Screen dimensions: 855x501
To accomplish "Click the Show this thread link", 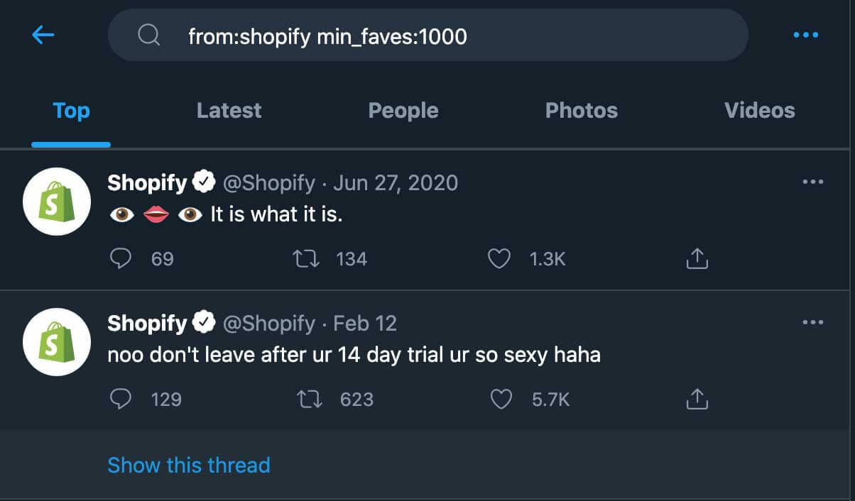I will [x=189, y=466].
